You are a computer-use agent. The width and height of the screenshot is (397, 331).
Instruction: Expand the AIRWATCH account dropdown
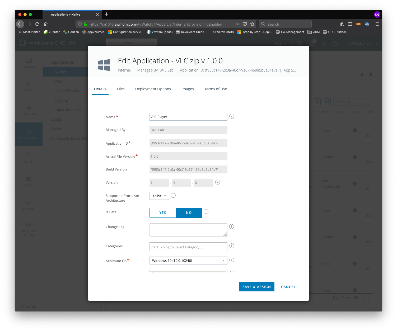click(363, 43)
